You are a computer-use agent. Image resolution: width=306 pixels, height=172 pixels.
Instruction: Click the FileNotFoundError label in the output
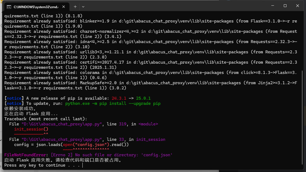[x=26, y=155]
